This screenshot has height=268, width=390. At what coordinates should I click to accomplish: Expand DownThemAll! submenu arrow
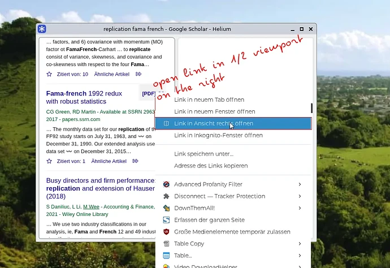click(x=300, y=208)
